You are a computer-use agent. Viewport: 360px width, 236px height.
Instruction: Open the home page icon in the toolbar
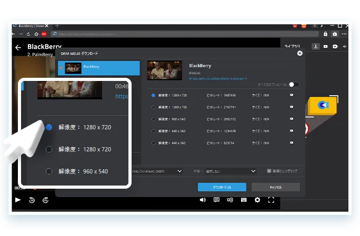pyautogui.click(x=36, y=34)
